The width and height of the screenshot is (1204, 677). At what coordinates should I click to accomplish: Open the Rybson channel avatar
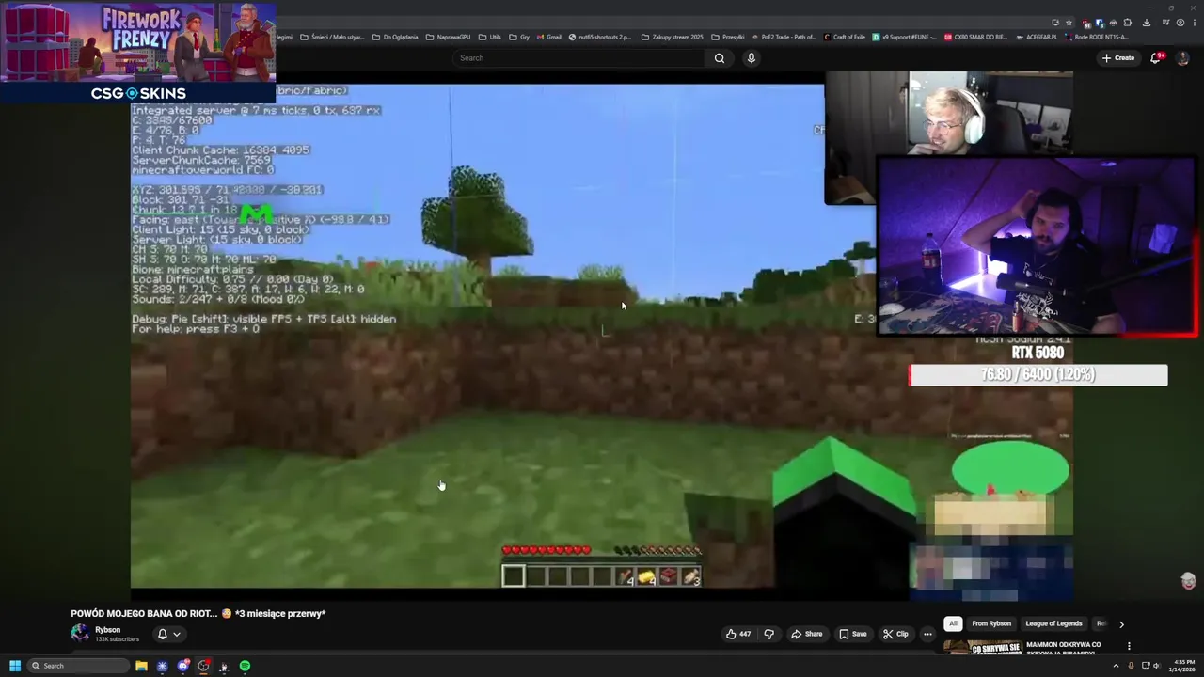pyautogui.click(x=80, y=634)
